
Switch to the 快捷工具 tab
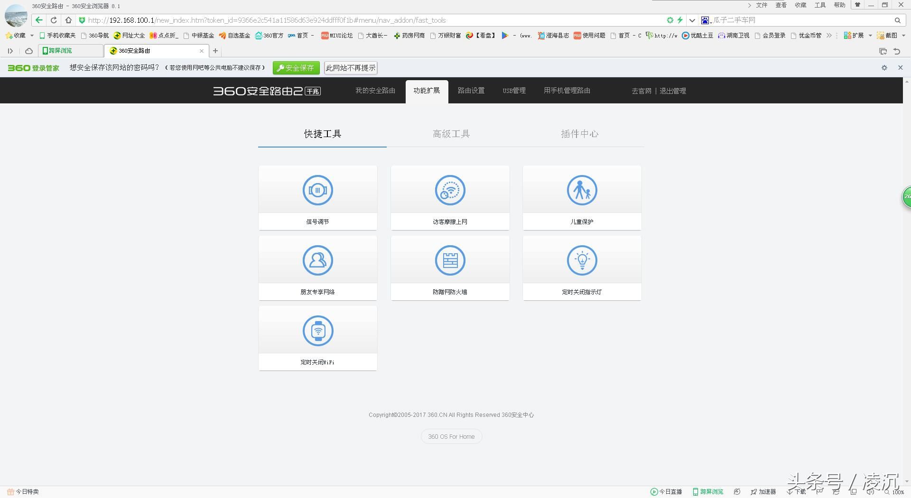click(x=323, y=134)
